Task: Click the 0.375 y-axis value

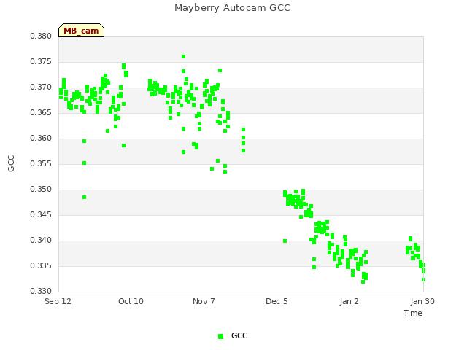Action: pyautogui.click(x=41, y=61)
